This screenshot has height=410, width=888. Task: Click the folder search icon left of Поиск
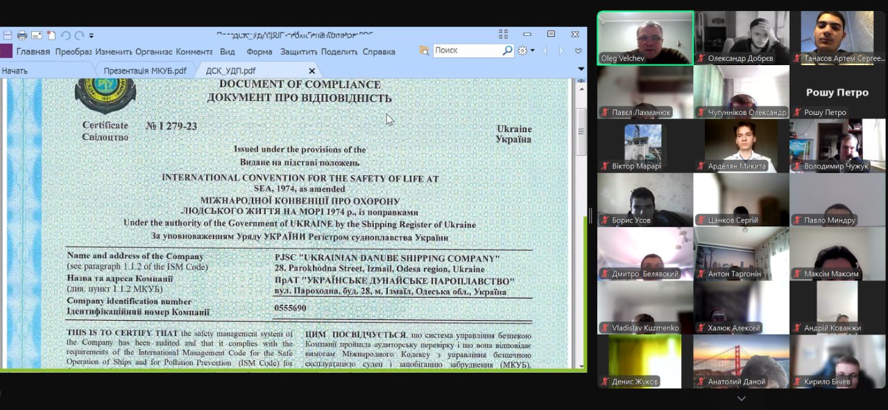coord(424,51)
